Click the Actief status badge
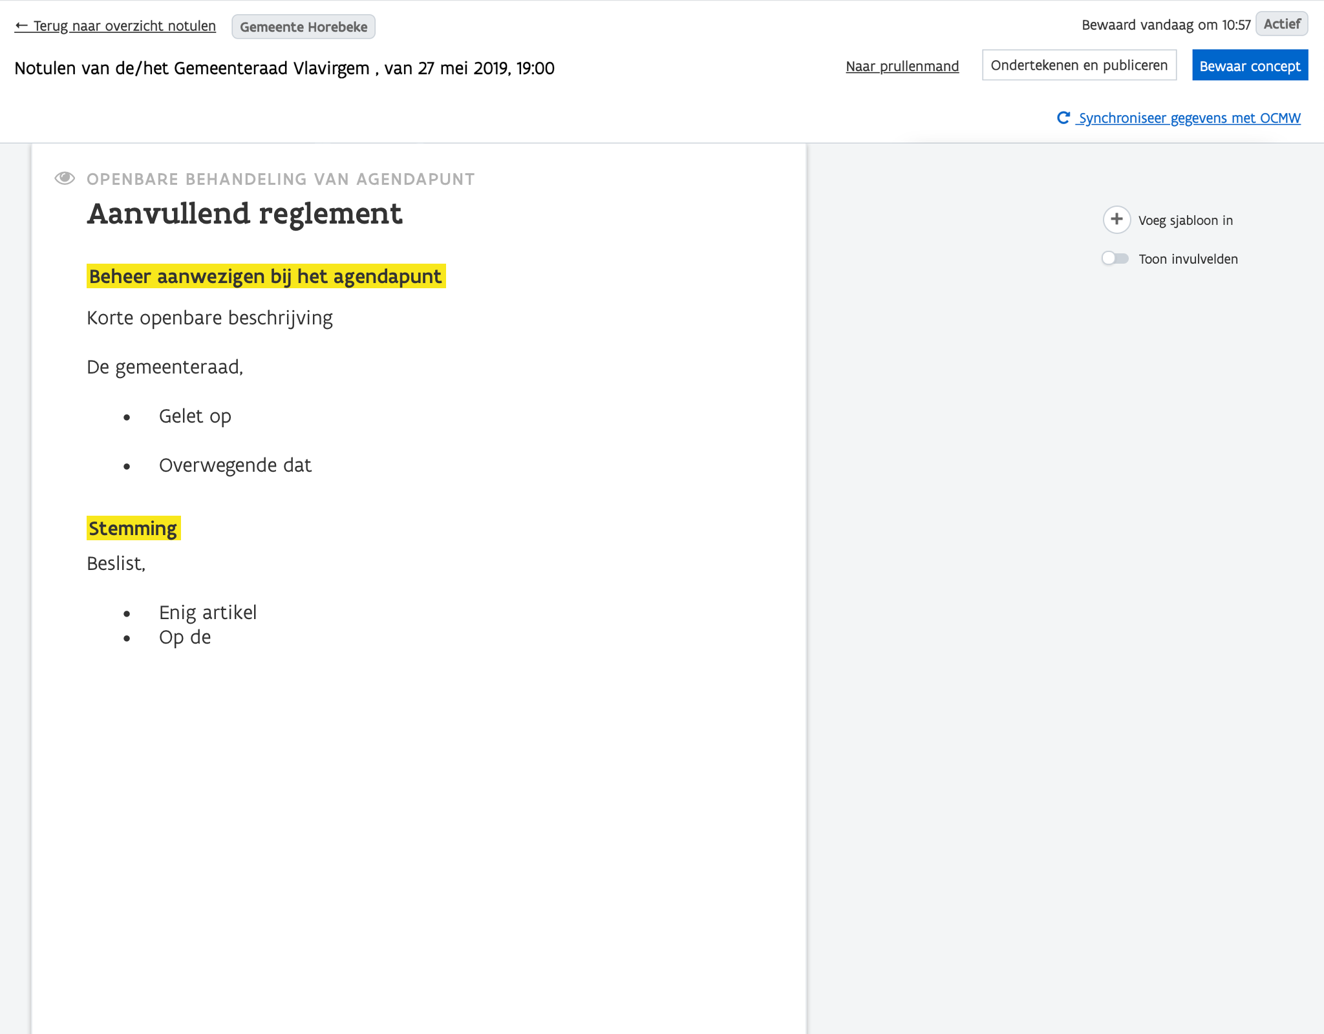Image resolution: width=1324 pixels, height=1034 pixels. [x=1281, y=24]
